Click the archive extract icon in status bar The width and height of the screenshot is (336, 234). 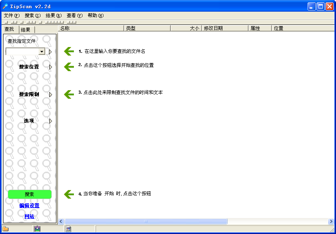click(37, 229)
